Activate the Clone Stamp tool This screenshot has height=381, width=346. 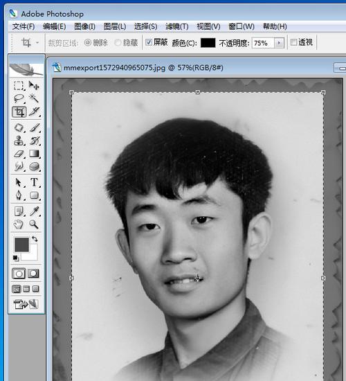pyautogui.click(x=19, y=141)
